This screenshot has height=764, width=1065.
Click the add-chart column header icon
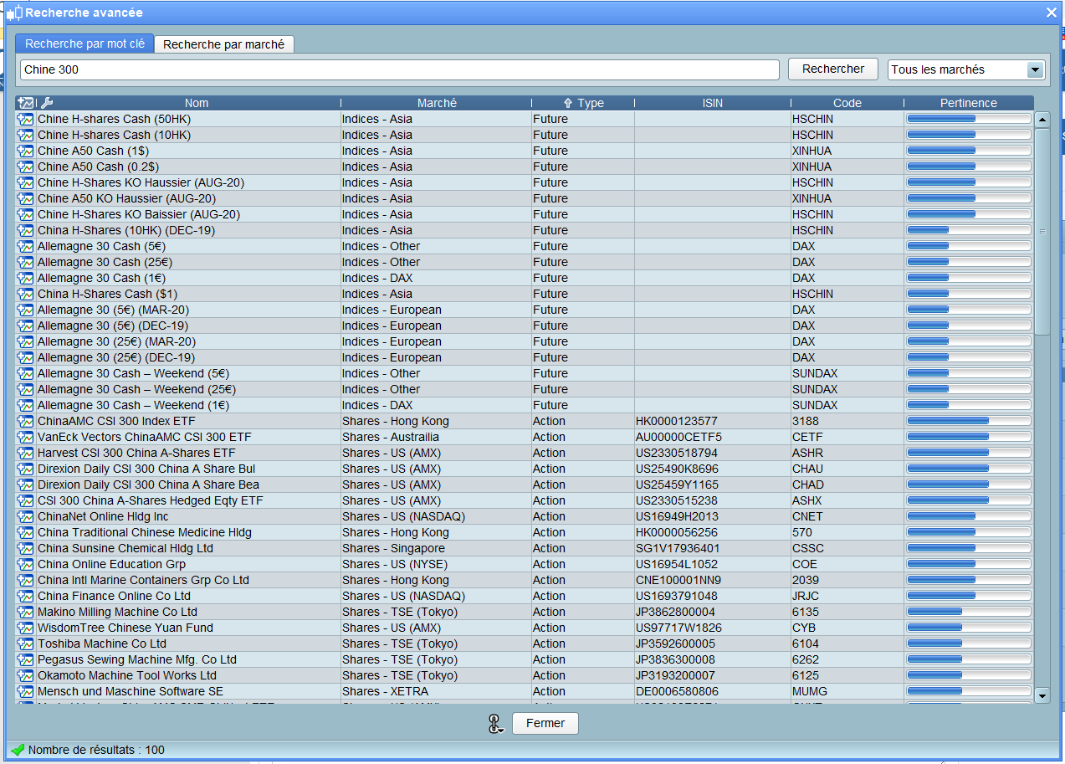25,103
